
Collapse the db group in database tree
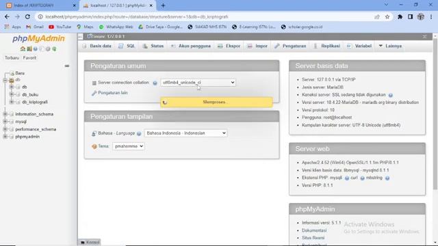point(5,80)
